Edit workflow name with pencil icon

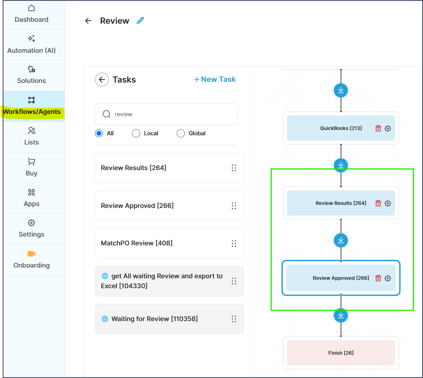click(140, 21)
